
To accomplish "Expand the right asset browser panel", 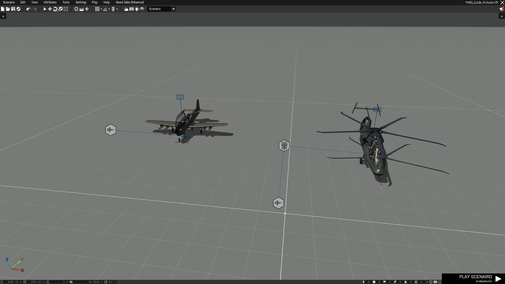I will pyautogui.click(x=502, y=16).
